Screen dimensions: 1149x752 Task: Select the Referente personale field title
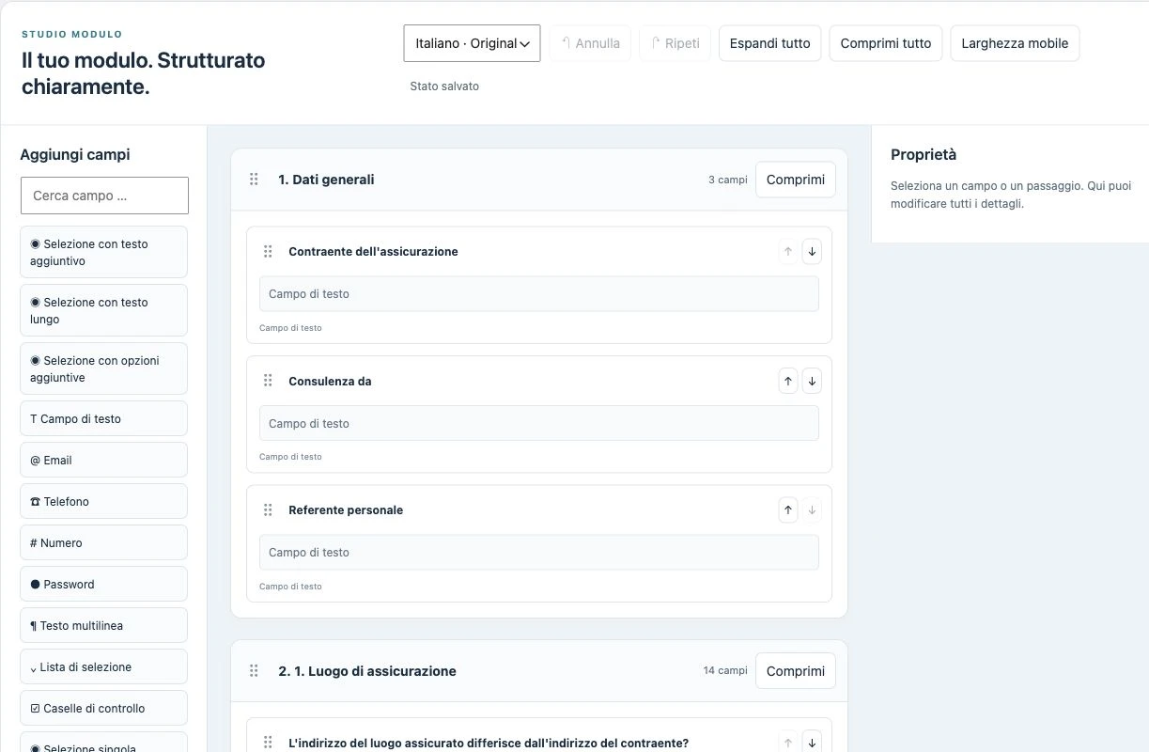coord(346,510)
